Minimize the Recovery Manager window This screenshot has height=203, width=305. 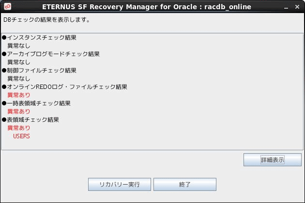(286, 7)
